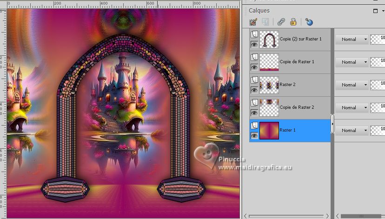Select the 'Copie de Raster 2' layer name
The width and height of the screenshot is (385, 219).
click(x=297, y=107)
